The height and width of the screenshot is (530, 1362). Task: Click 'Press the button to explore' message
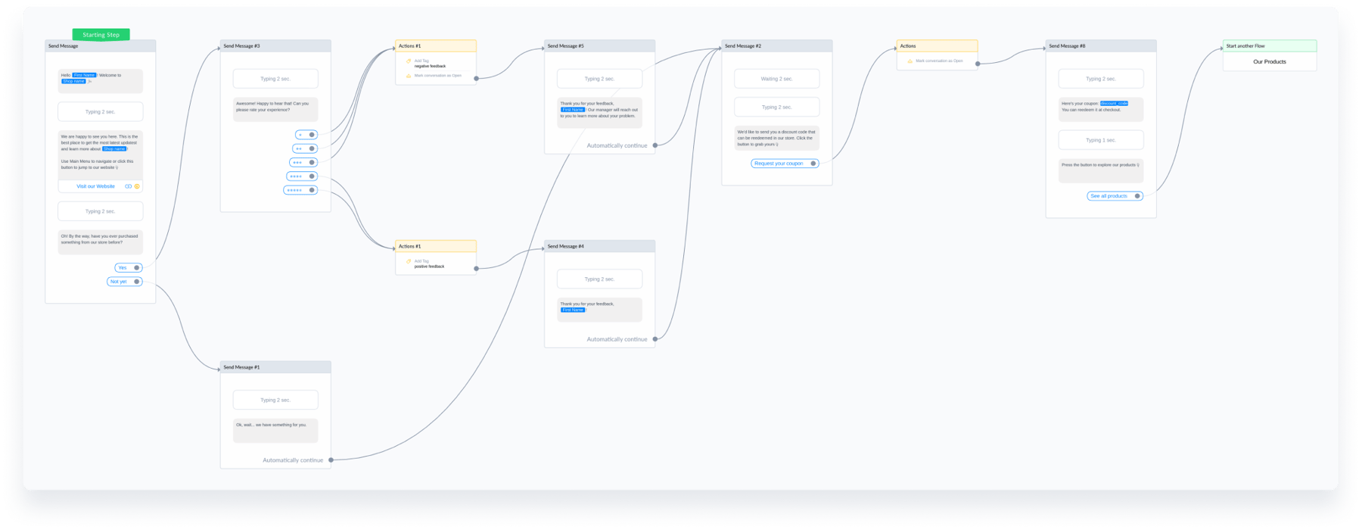pyautogui.click(x=1101, y=170)
